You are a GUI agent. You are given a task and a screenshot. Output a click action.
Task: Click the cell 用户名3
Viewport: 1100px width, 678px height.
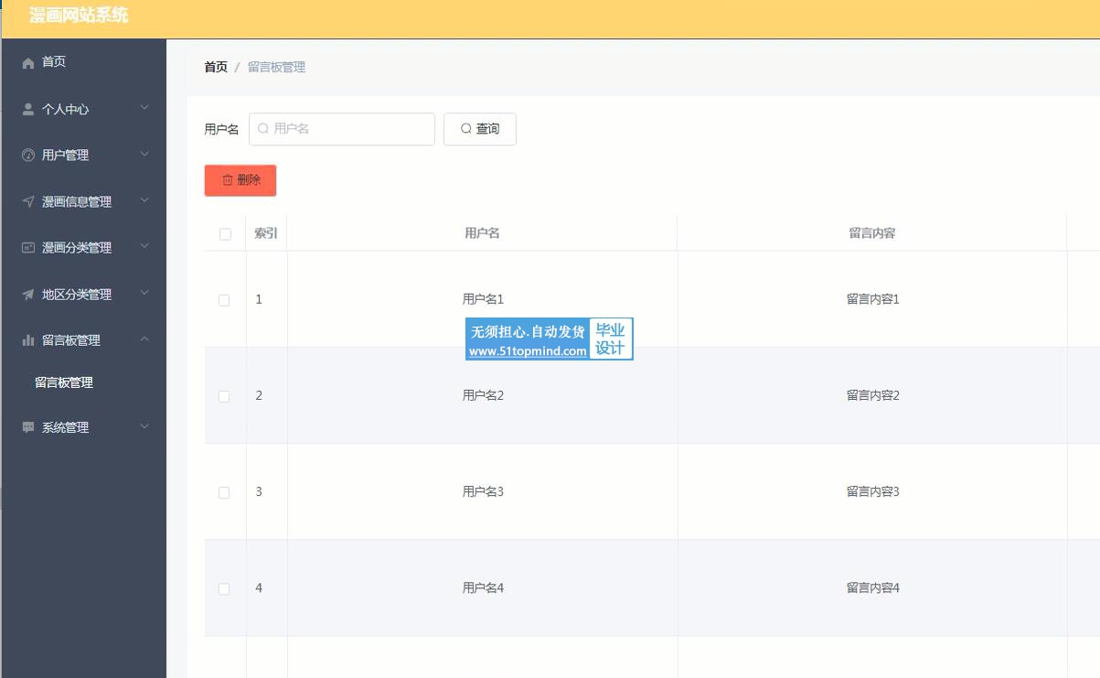click(483, 491)
